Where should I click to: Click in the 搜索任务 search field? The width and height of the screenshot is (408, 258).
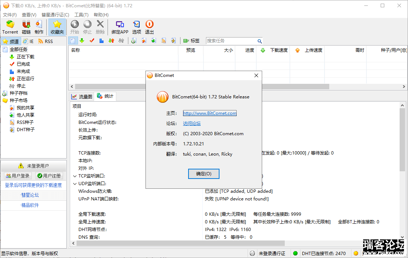tap(231, 41)
